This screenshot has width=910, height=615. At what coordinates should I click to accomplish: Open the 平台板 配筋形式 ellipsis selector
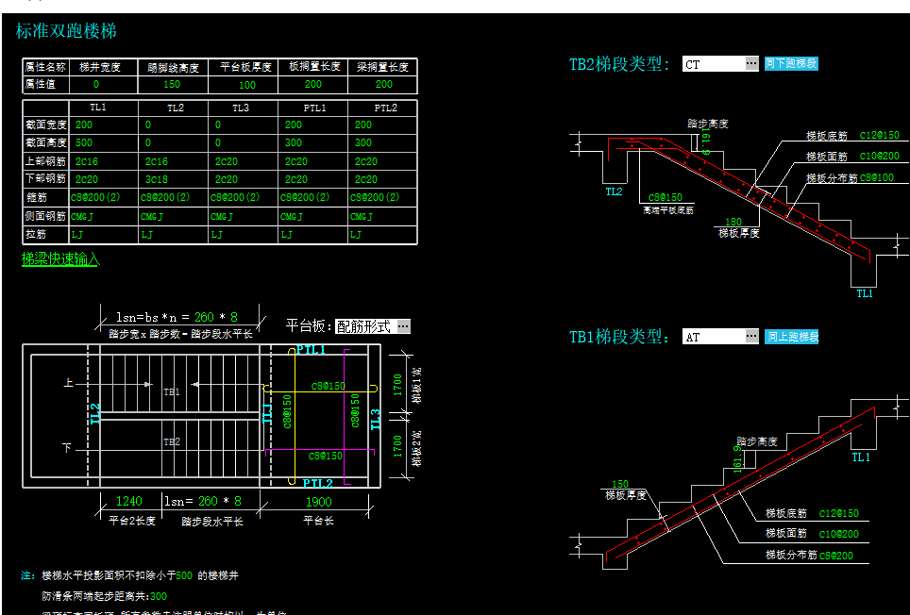pos(404,326)
